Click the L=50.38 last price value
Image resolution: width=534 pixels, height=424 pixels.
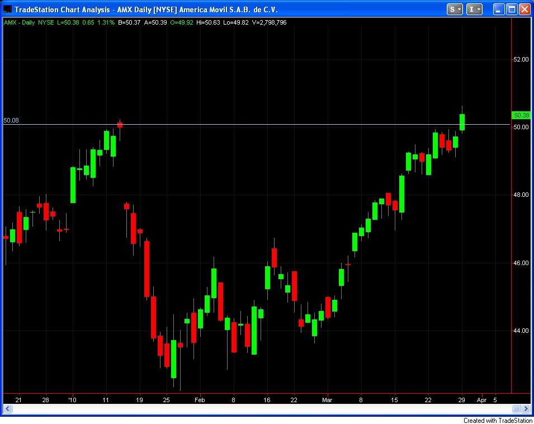coord(68,22)
